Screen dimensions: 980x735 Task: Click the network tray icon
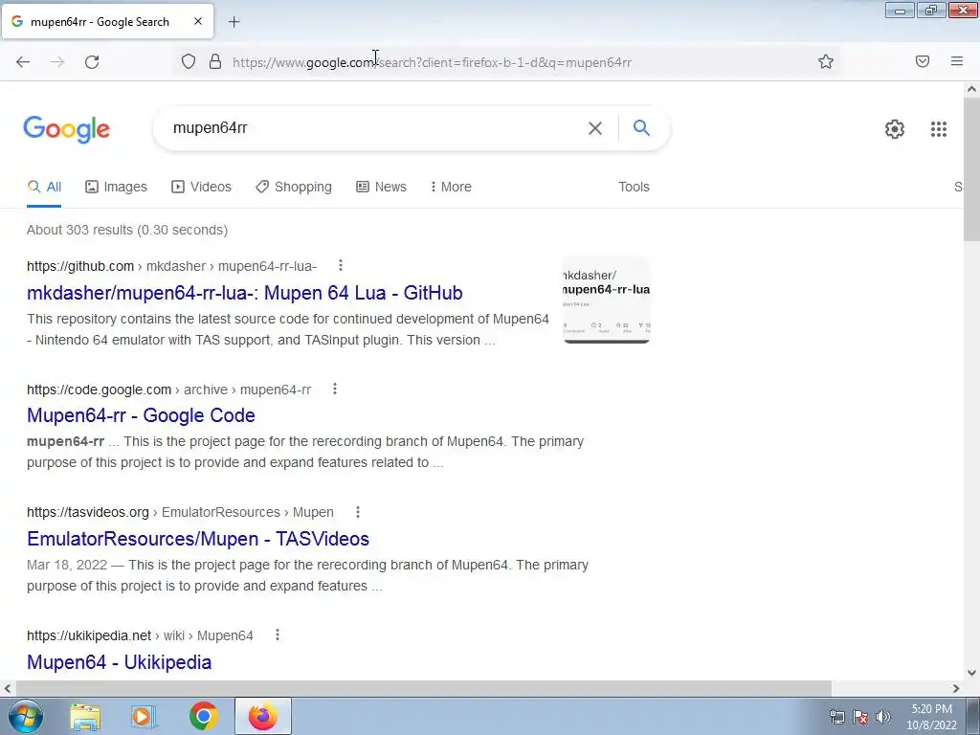tap(836, 717)
